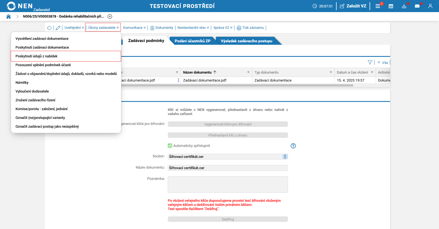Expand the Nestandardní stav dropdown
Viewport: 439px width, 229px height.
point(193,28)
